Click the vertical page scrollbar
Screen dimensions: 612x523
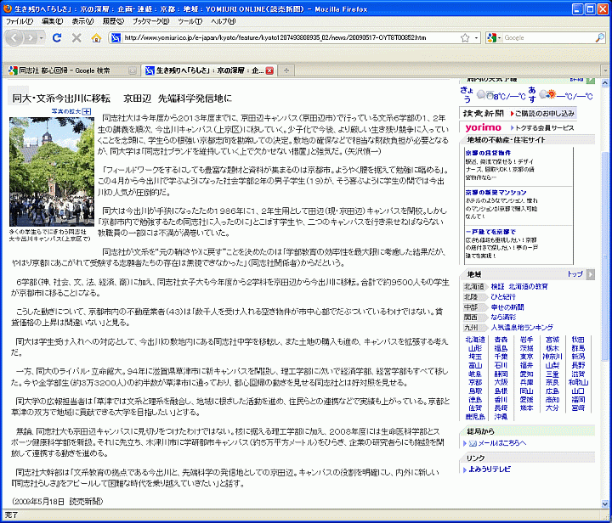[604, 255]
